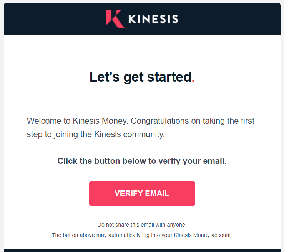Click the dark navy header banner left of logo
This screenshot has width=284, height=252.
point(54,19)
